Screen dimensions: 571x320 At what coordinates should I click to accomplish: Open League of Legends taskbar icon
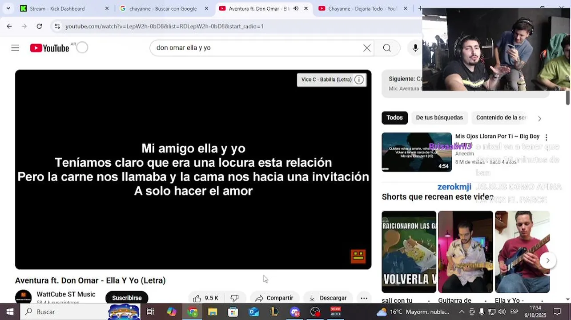point(274,312)
